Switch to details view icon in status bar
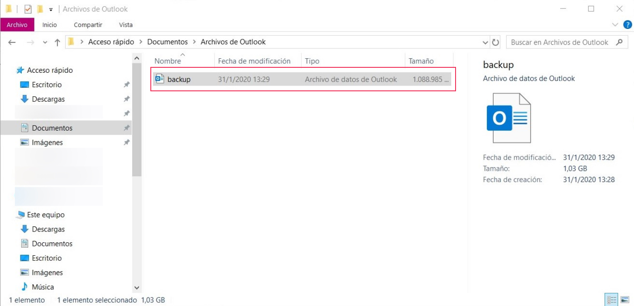This screenshot has height=306, width=634. click(x=612, y=300)
